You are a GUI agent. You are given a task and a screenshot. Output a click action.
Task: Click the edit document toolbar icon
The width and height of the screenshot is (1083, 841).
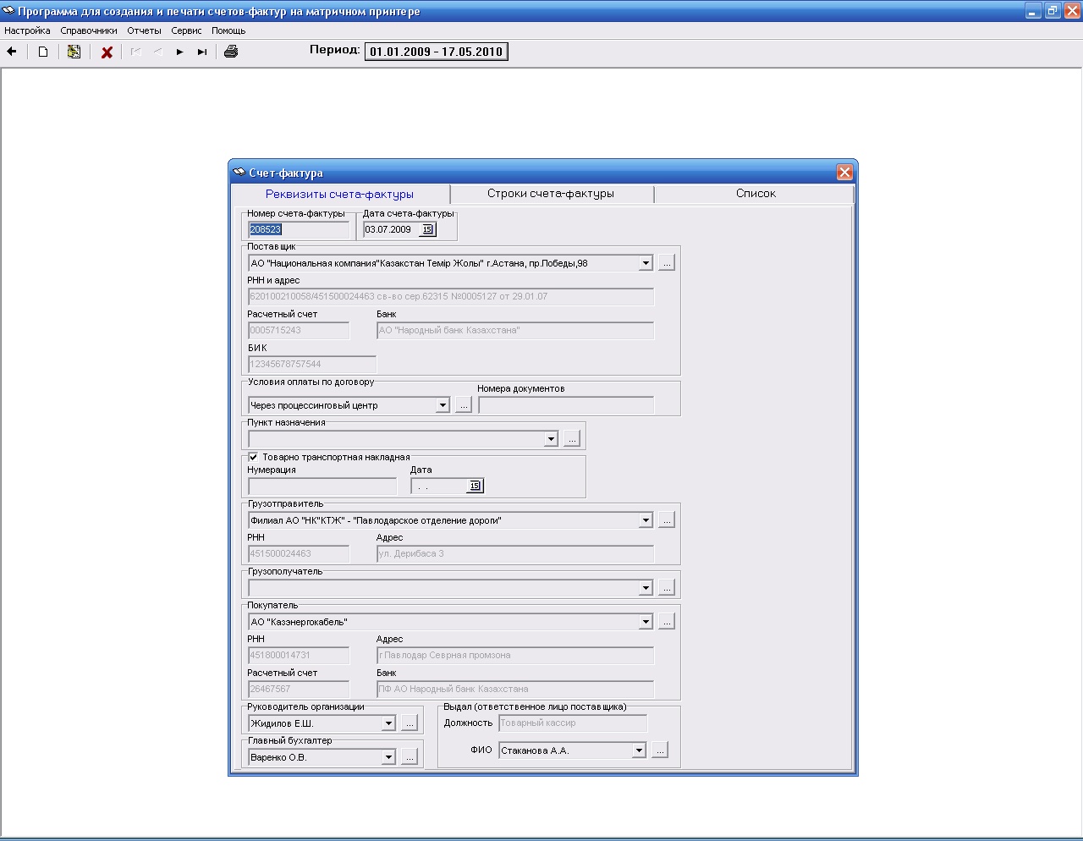tap(74, 52)
